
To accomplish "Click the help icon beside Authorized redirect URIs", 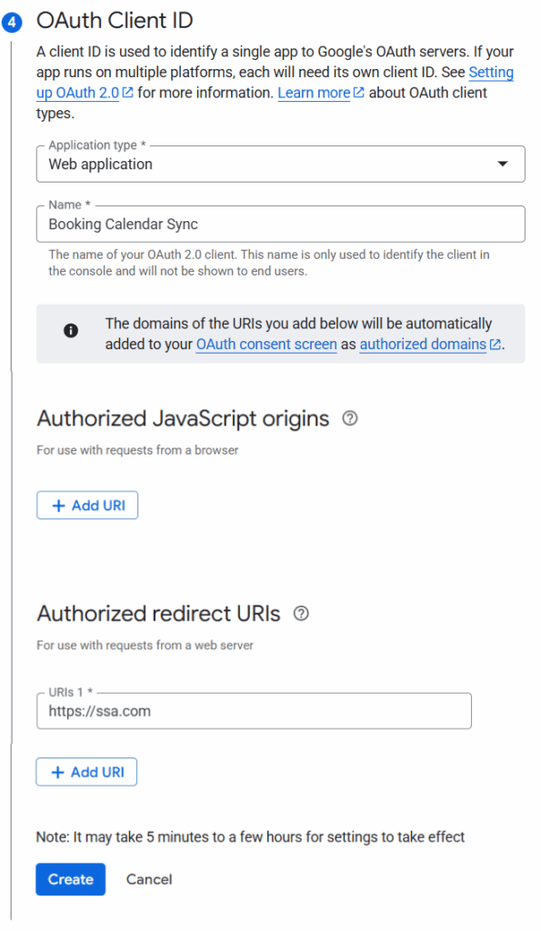I will click(x=301, y=613).
